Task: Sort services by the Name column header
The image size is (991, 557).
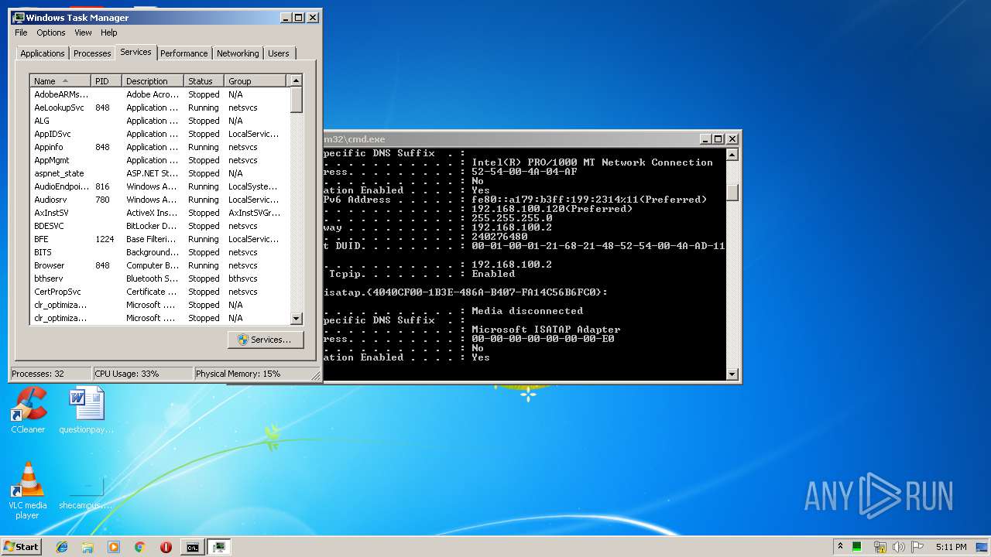Action: [x=60, y=81]
